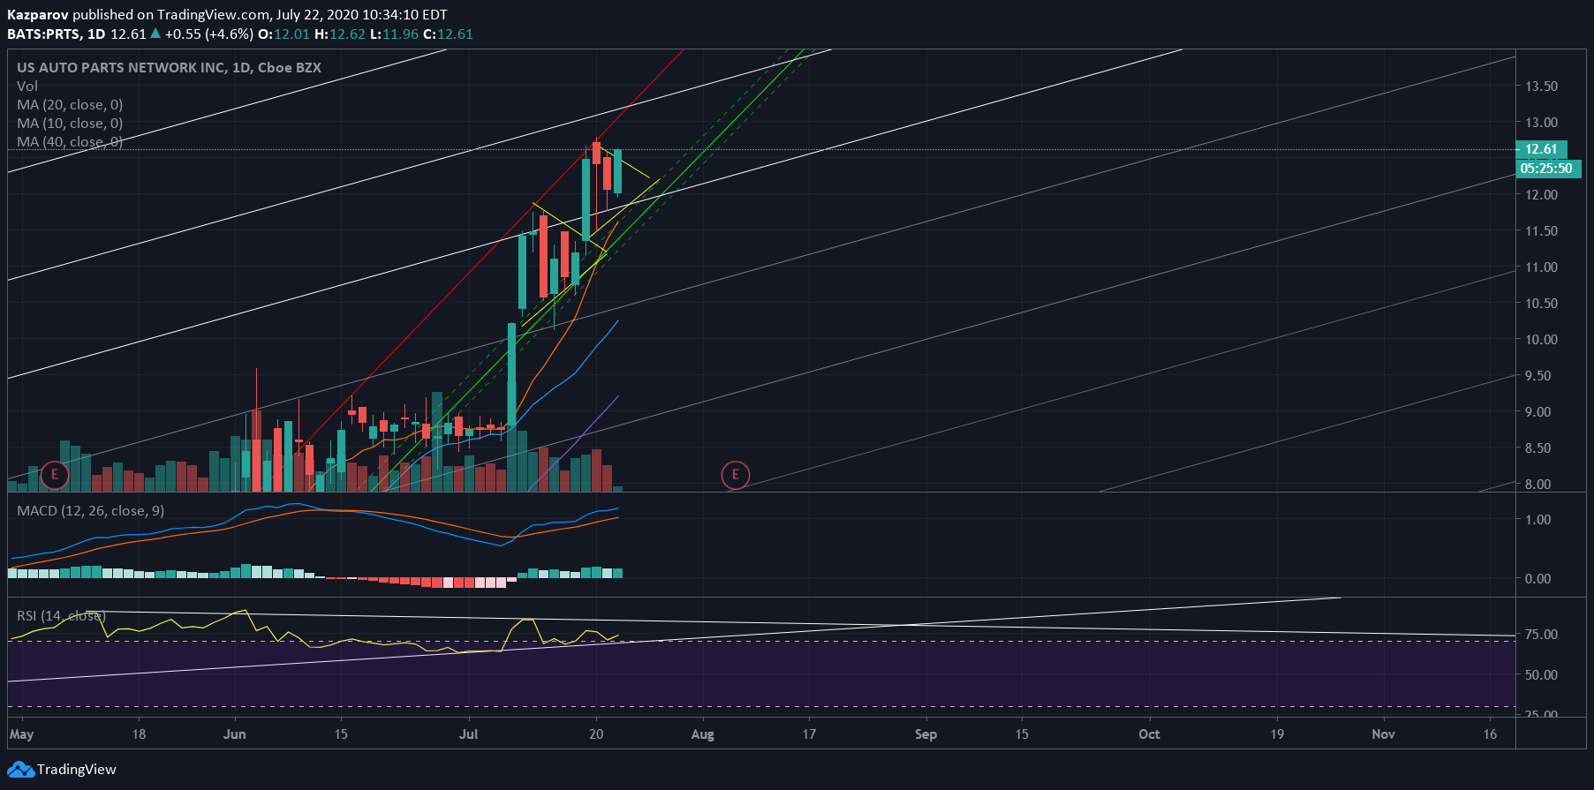Click the MACD axis value 0.00

[1538, 579]
